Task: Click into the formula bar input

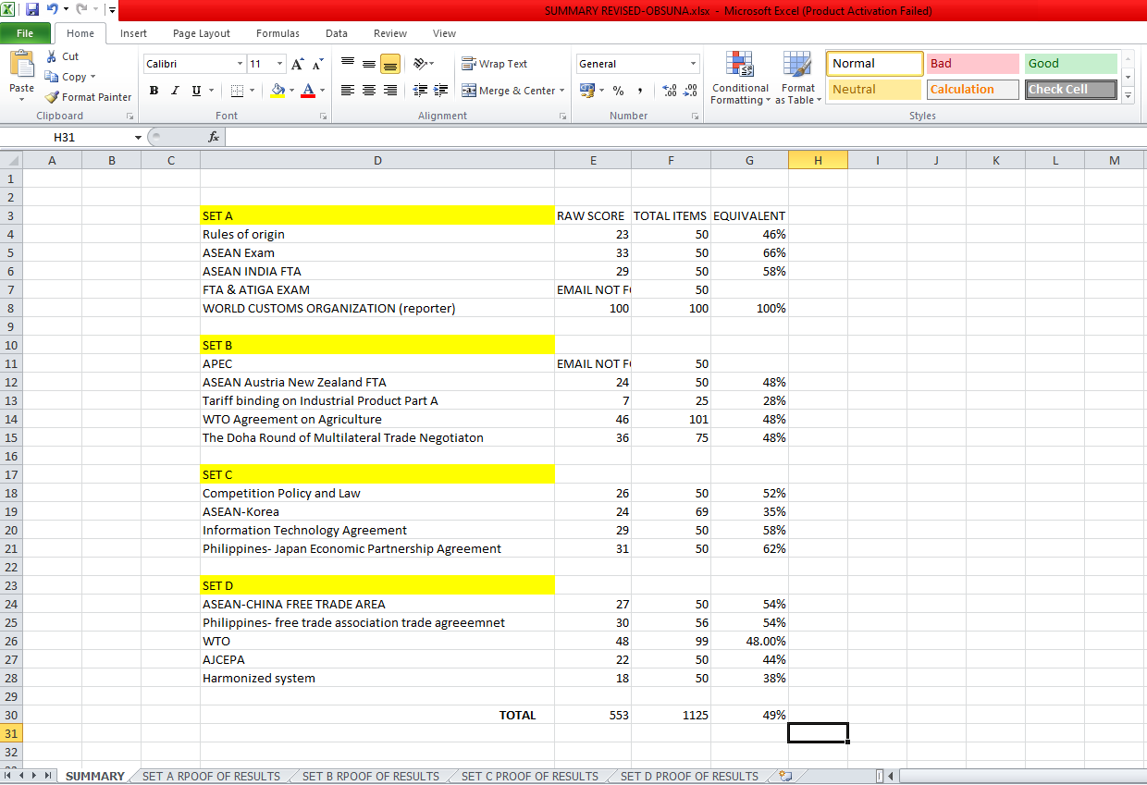Action: point(684,137)
